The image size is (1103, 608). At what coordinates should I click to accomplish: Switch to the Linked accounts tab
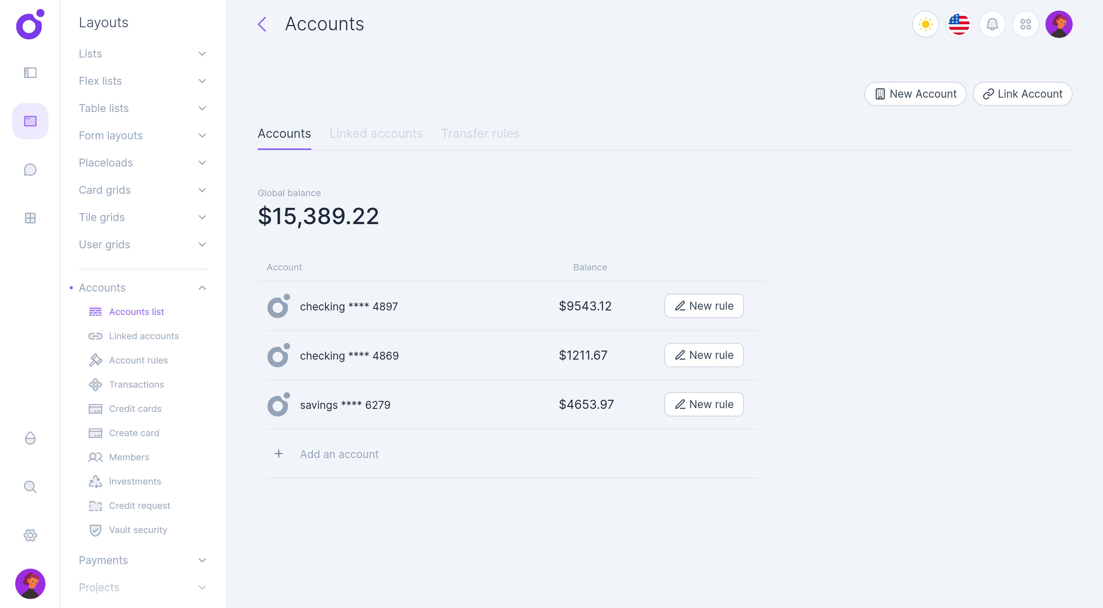(376, 134)
